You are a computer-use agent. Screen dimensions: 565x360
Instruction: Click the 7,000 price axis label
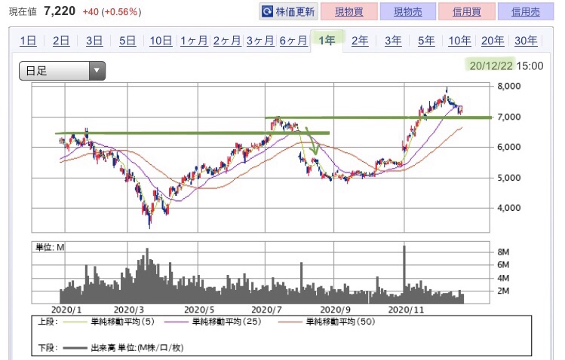pos(508,117)
